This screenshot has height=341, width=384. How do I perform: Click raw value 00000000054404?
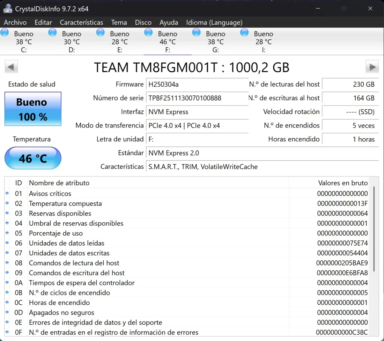click(x=342, y=253)
